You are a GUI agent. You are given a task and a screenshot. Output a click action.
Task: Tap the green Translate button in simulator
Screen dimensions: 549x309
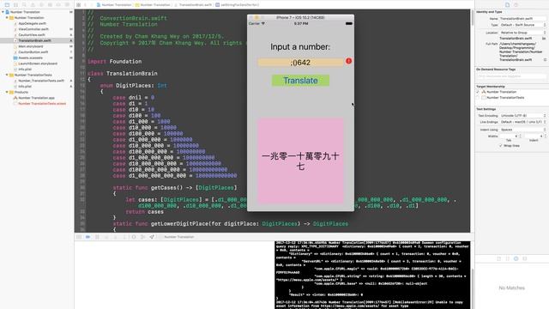[x=300, y=81]
